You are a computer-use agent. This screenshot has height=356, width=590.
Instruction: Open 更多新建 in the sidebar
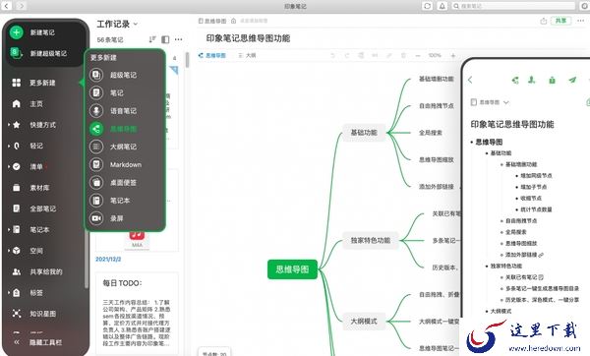[x=33, y=83]
